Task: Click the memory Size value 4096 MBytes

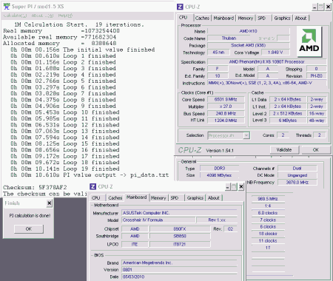Action: [219, 175]
